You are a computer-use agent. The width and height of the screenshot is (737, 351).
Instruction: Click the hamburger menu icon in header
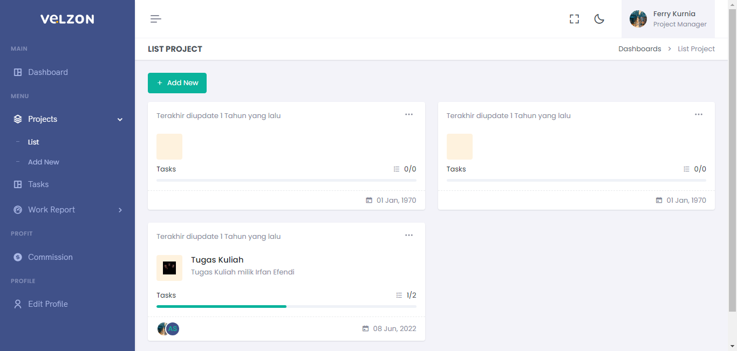pos(156,19)
